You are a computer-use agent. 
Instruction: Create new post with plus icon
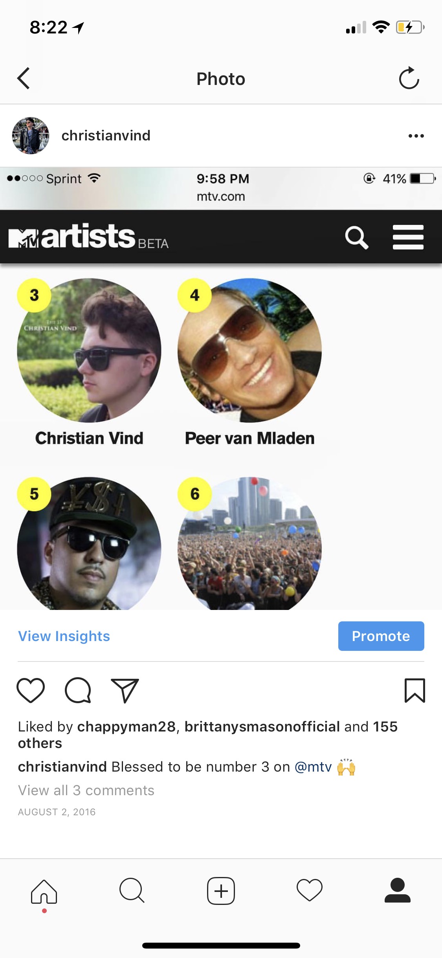click(x=221, y=891)
